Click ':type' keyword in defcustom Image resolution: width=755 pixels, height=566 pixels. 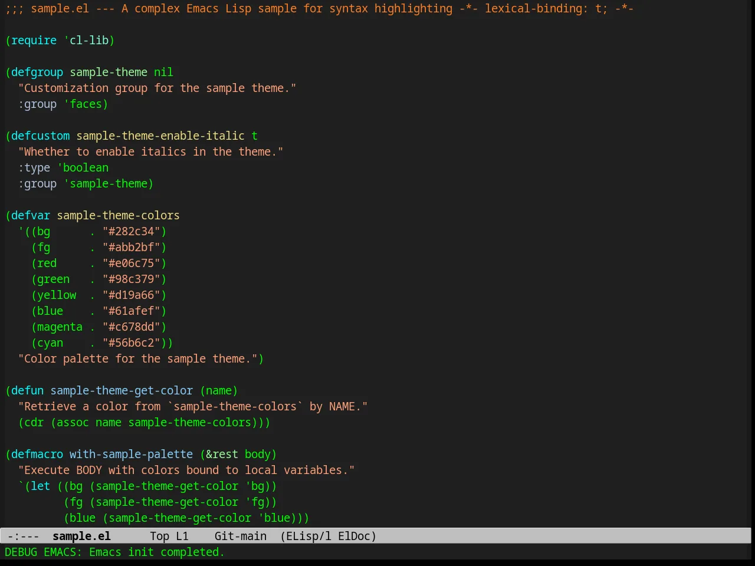34,167
